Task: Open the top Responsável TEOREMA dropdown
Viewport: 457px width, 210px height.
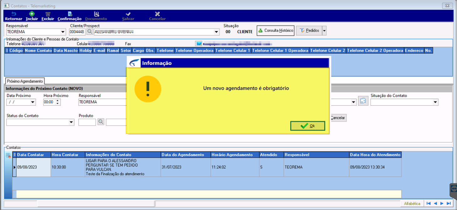Action: 63,32
